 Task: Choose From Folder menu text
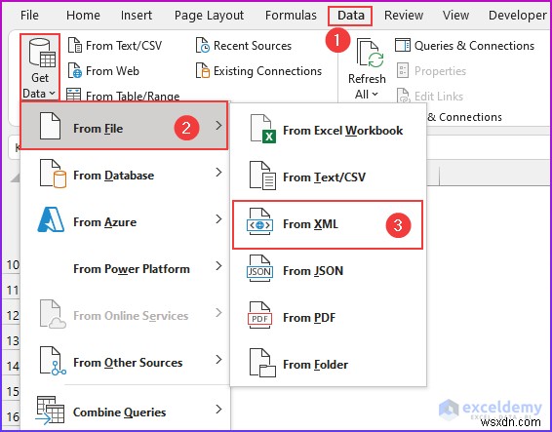point(315,365)
